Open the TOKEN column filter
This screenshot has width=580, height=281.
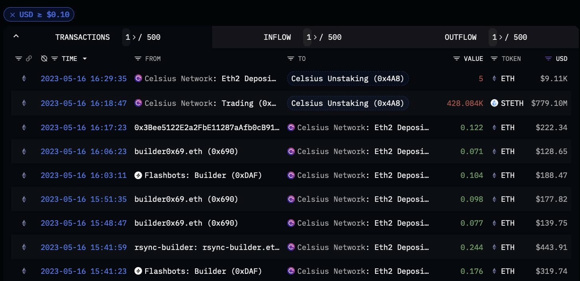pyautogui.click(x=494, y=59)
